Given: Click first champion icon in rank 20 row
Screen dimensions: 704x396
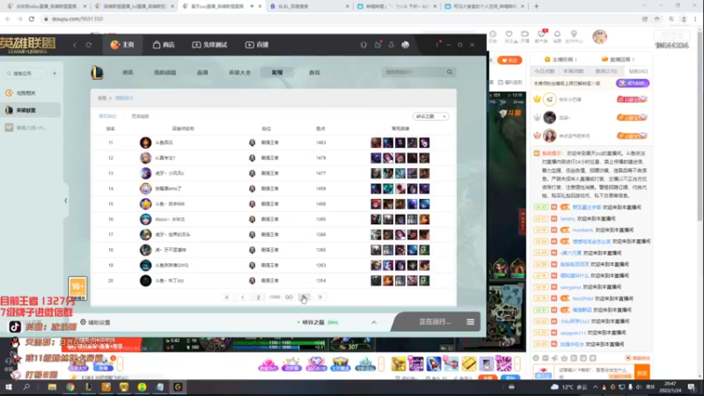Looking at the screenshot, I should (x=376, y=281).
